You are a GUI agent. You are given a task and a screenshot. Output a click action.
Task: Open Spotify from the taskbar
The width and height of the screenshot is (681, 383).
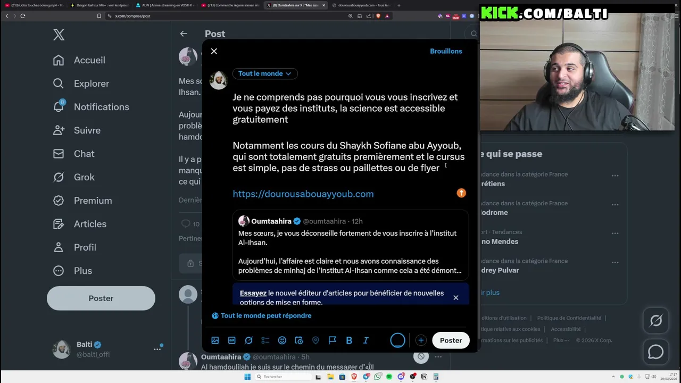coord(389,377)
